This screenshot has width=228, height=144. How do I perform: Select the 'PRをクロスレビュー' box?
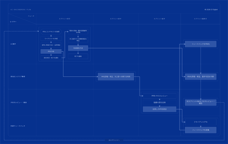coord(160,96)
